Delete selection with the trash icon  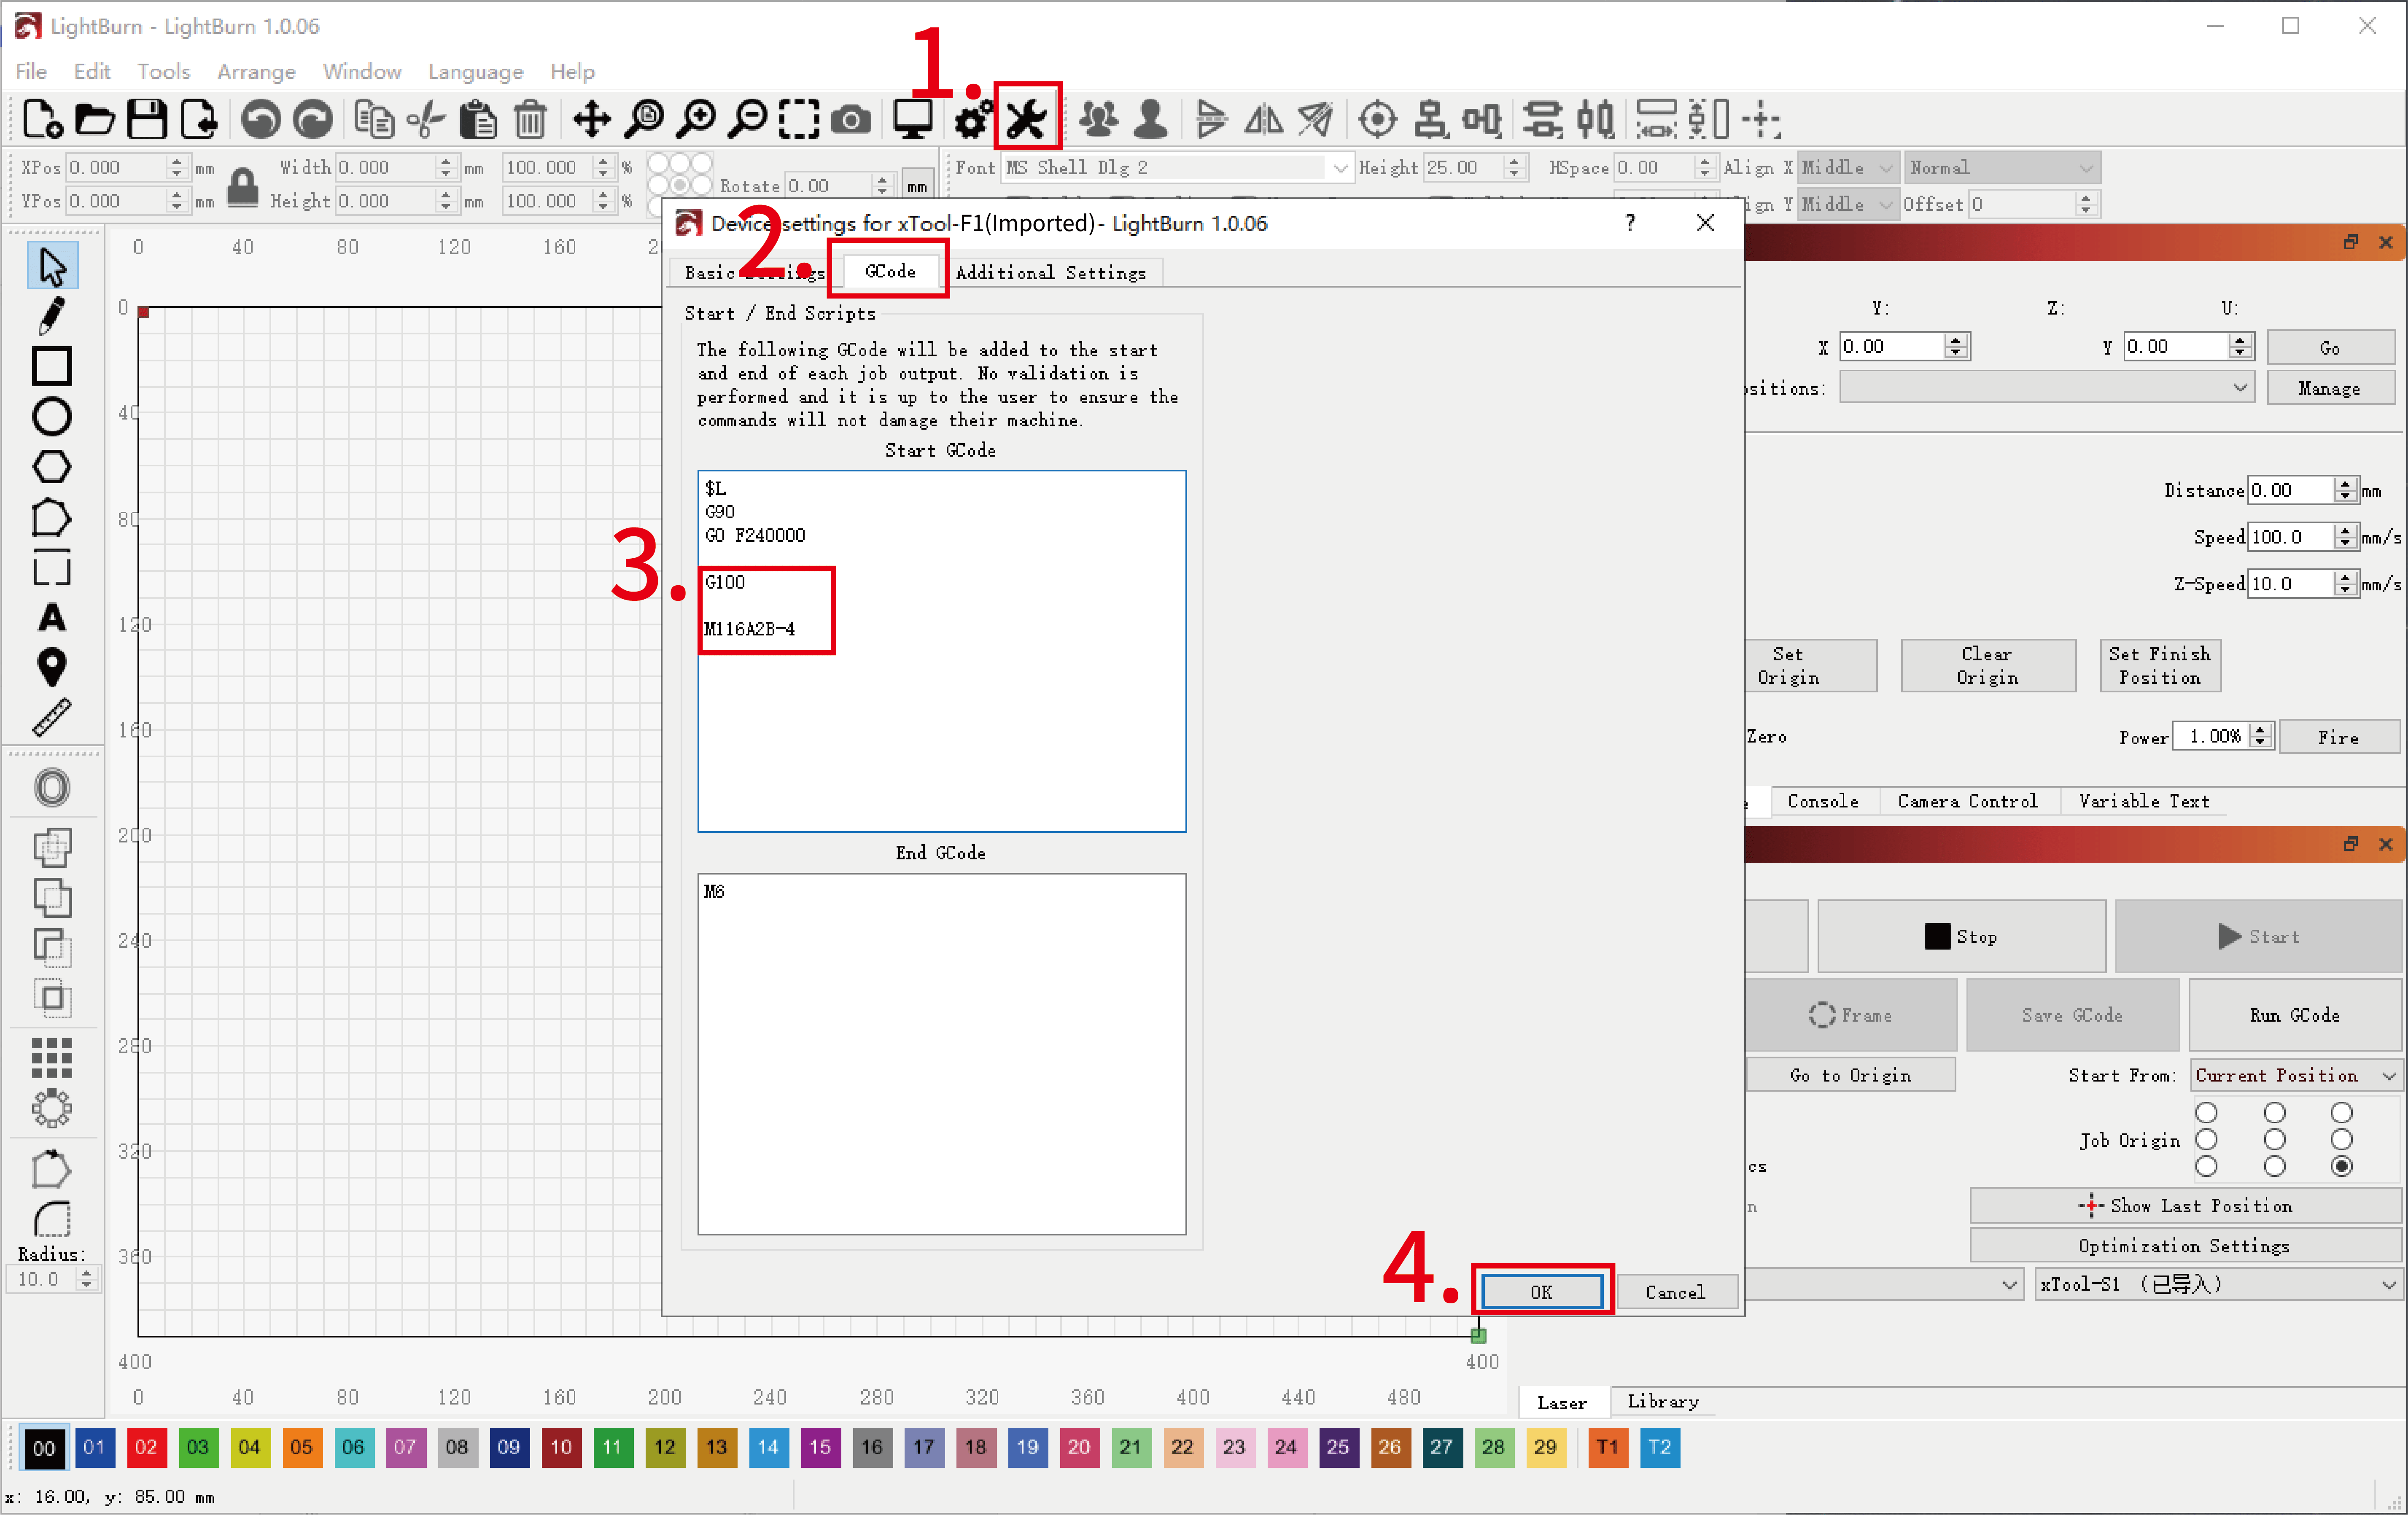(x=530, y=119)
